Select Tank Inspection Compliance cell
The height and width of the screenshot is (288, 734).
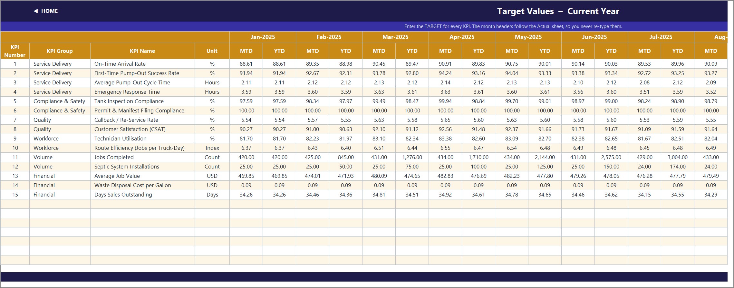click(142, 101)
